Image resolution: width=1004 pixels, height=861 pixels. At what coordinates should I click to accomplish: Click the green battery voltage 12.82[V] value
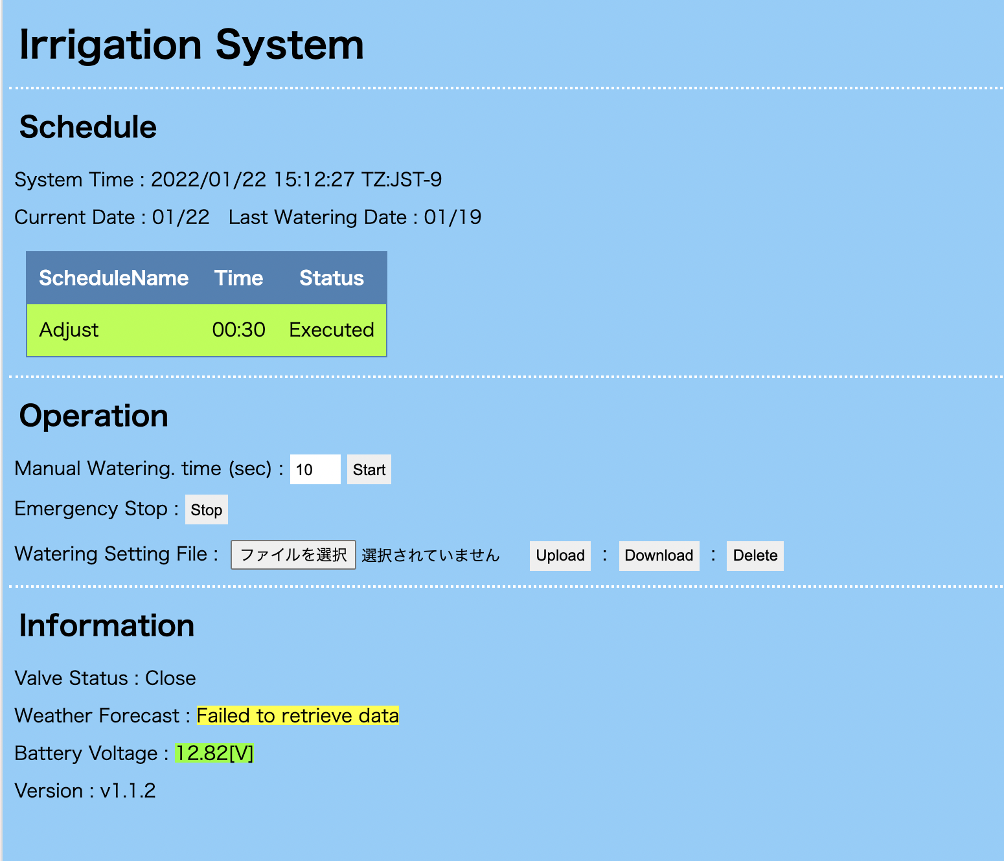pyautogui.click(x=214, y=753)
